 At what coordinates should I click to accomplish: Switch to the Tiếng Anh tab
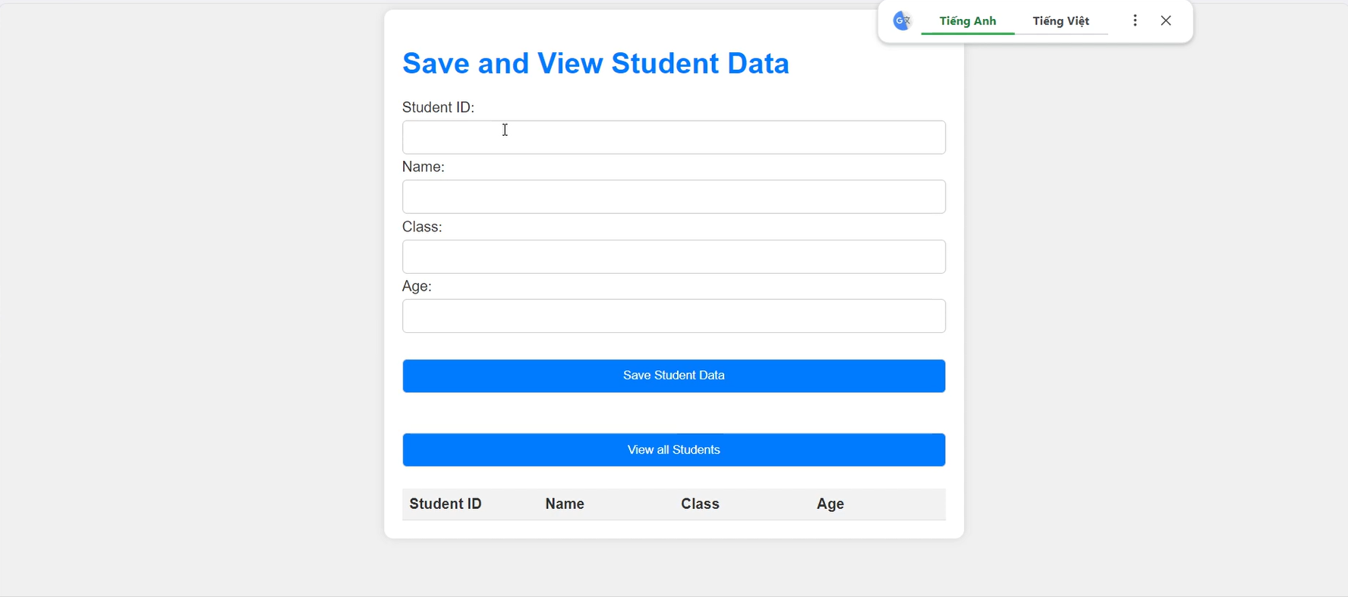968,21
